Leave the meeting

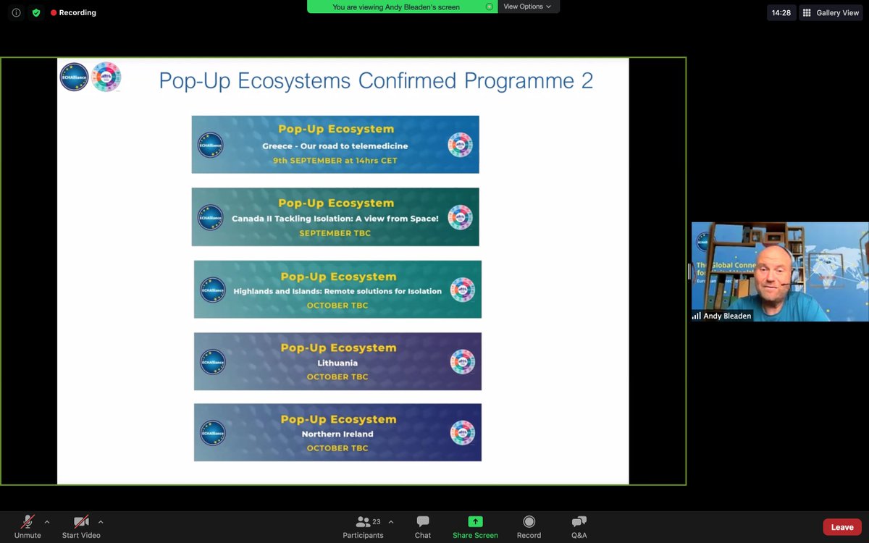842,527
